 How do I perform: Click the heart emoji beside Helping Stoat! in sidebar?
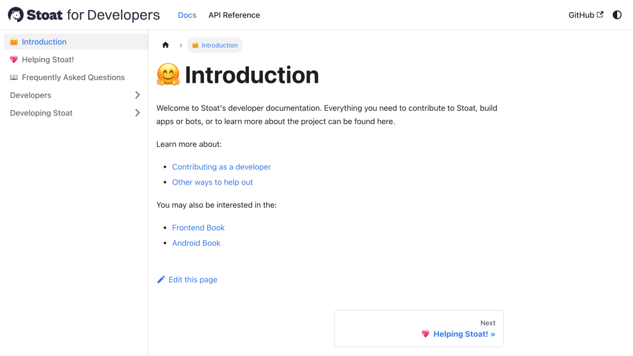(x=14, y=60)
